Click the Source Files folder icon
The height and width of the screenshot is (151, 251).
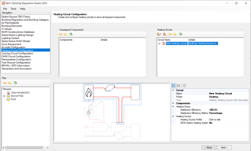coord(8,96)
